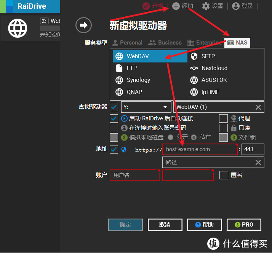Image resolution: width=272 pixels, height=254 pixels.
Task: Click the round arrow next-step icon
Action: pos(83,25)
